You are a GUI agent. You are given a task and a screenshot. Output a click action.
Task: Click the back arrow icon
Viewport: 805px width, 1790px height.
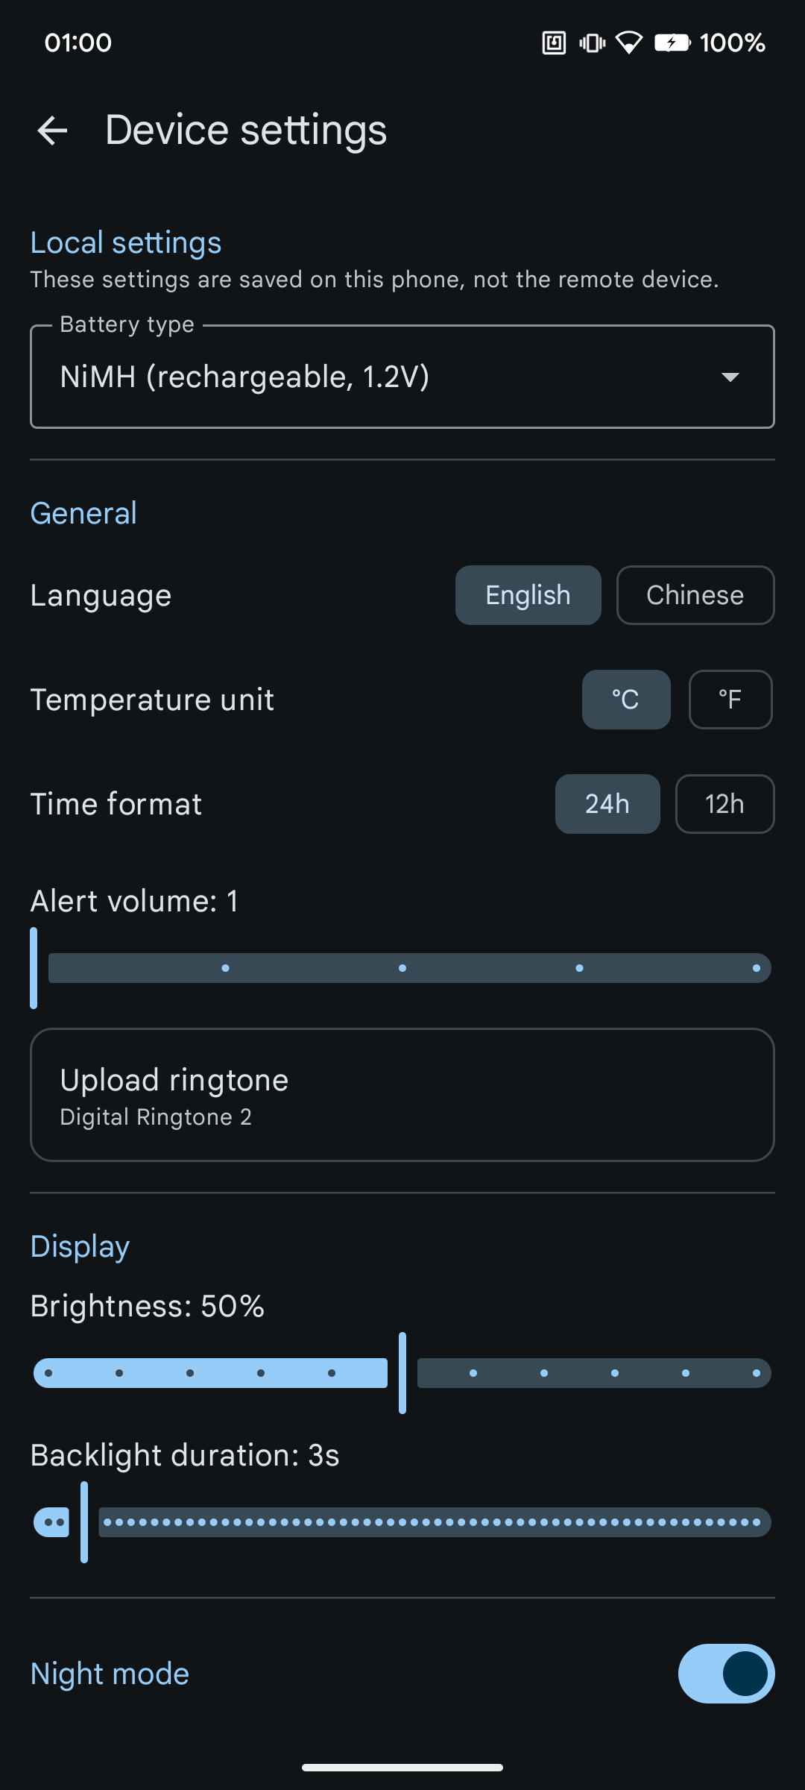tap(52, 131)
